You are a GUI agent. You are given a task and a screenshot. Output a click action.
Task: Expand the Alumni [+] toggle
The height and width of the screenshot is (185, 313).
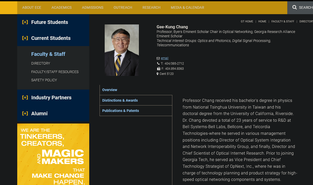[25, 113]
